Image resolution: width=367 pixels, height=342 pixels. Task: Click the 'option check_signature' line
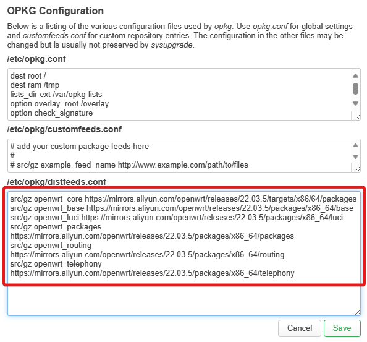click(51, 113)
